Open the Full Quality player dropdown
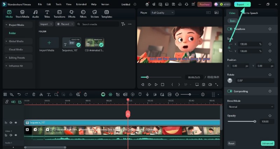 coord(162,13)
